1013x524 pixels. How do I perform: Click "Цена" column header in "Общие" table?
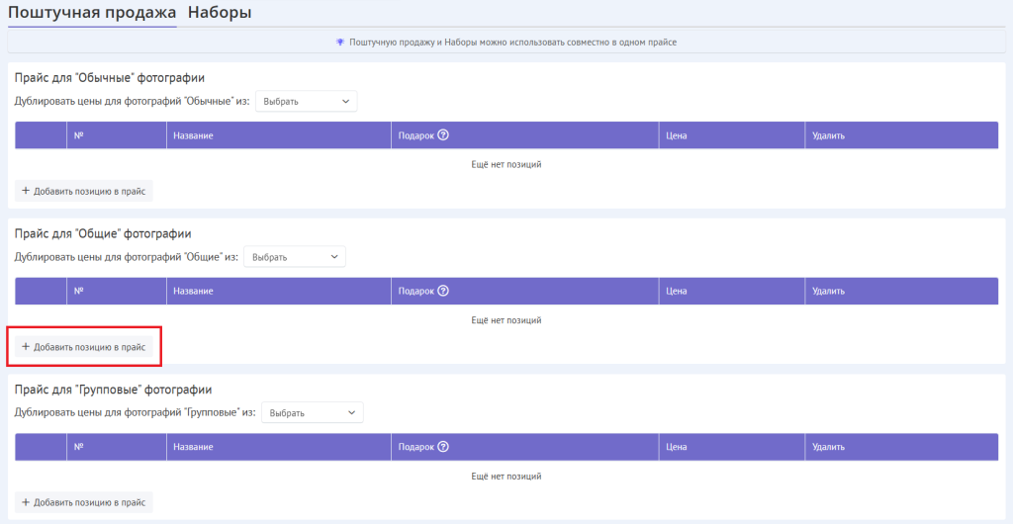pos(677,292)
